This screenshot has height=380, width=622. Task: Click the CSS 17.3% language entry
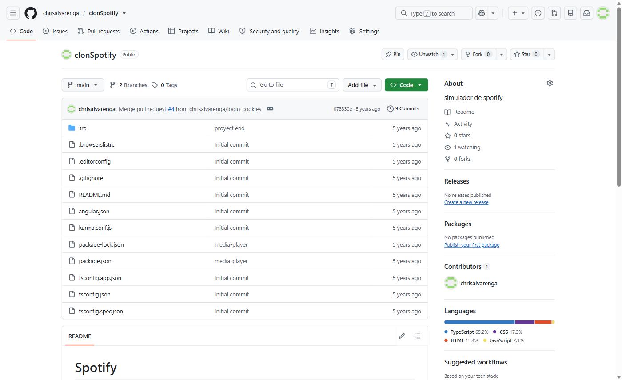click(x=508, y=332)
